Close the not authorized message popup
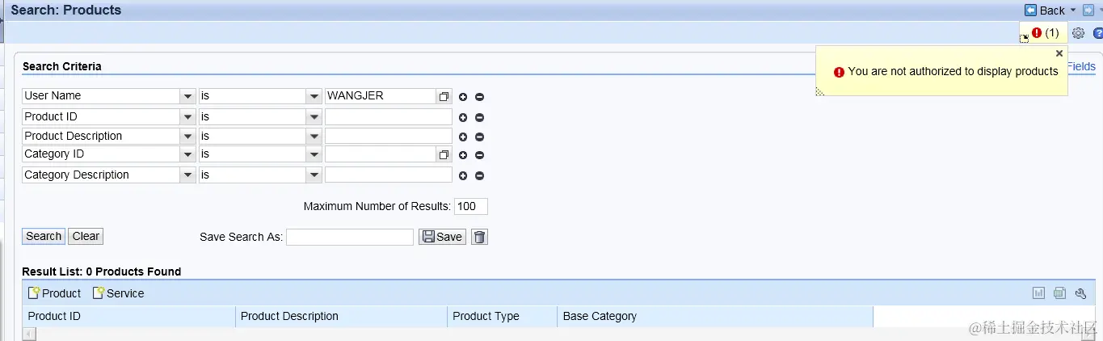The image size is (1103, 341). (x=1059, y=53)
